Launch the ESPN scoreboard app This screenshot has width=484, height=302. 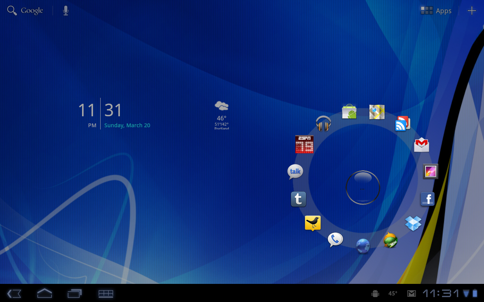(304, 144)
